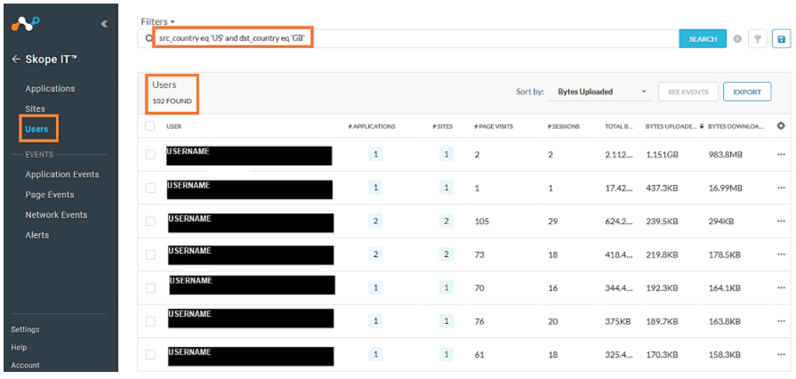Click the 102 FOUND count text
Viewport: 796px width, 379px height.
(x=172, y=101)
